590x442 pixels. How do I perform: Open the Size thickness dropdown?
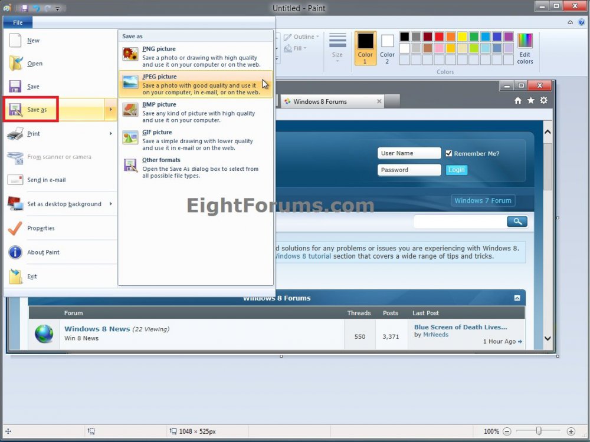point(337,47)
